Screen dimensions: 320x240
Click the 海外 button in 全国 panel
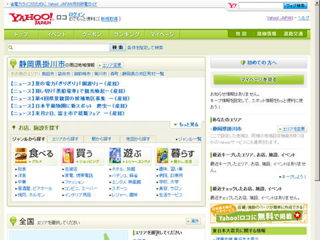(193, 221)
